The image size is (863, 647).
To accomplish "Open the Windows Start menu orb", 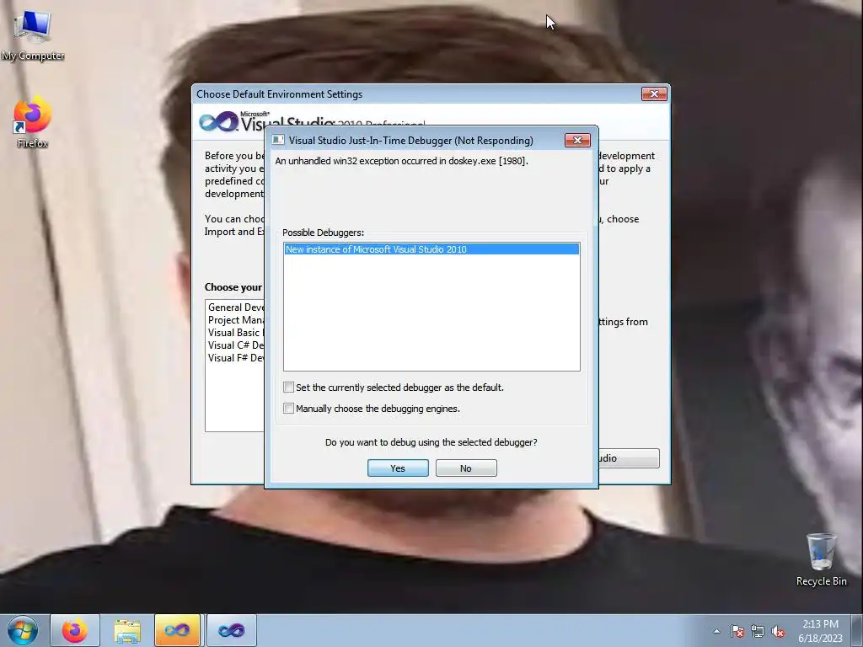I will (x=22, y=630).
